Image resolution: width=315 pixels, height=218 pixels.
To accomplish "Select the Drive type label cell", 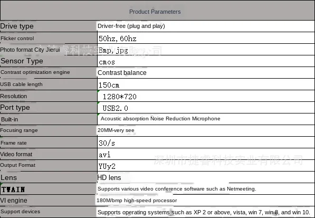I will [49, 26].
